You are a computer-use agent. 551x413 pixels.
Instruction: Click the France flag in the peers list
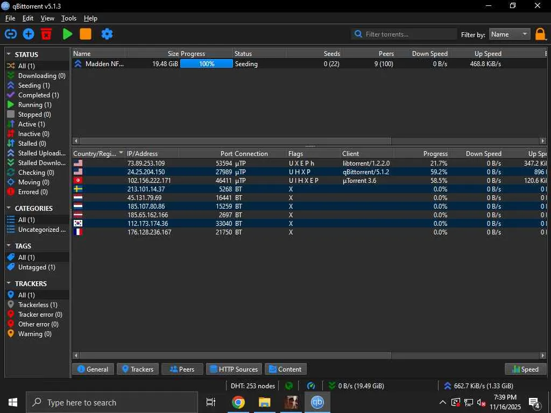click(x=78, y=232)
